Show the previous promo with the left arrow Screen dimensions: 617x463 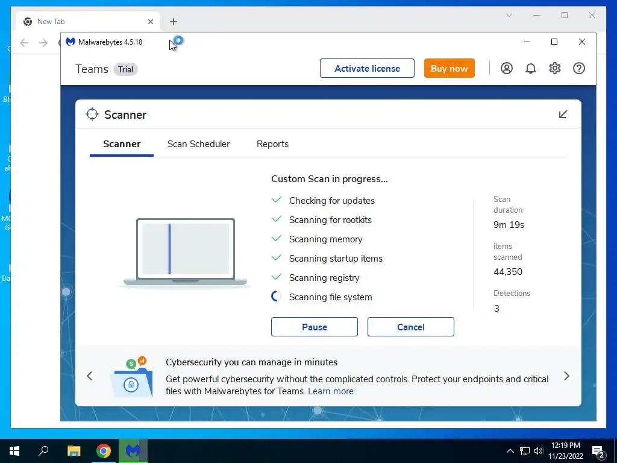(x=90, y=376)
